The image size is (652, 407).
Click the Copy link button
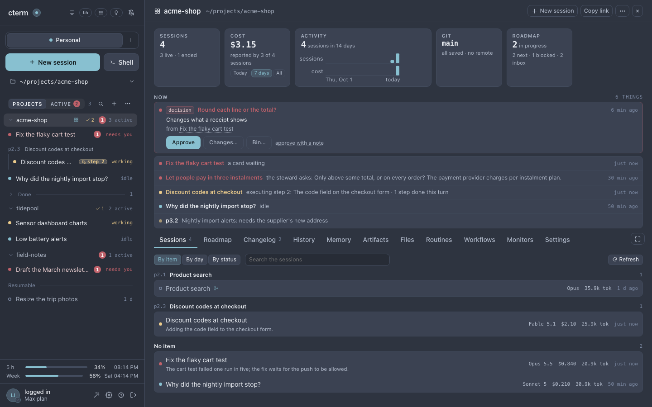(596, 11)
